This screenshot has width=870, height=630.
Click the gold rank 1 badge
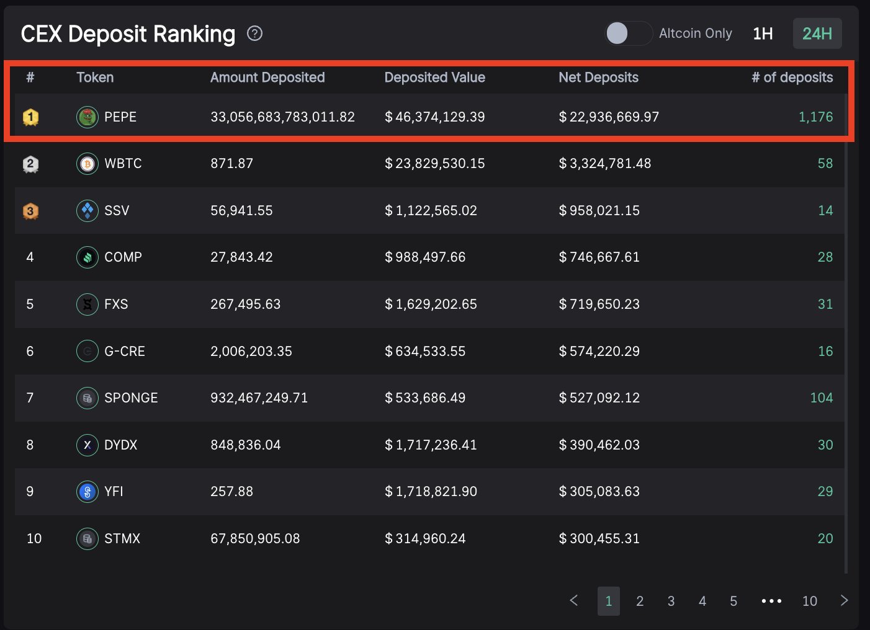tap(30, 117)
